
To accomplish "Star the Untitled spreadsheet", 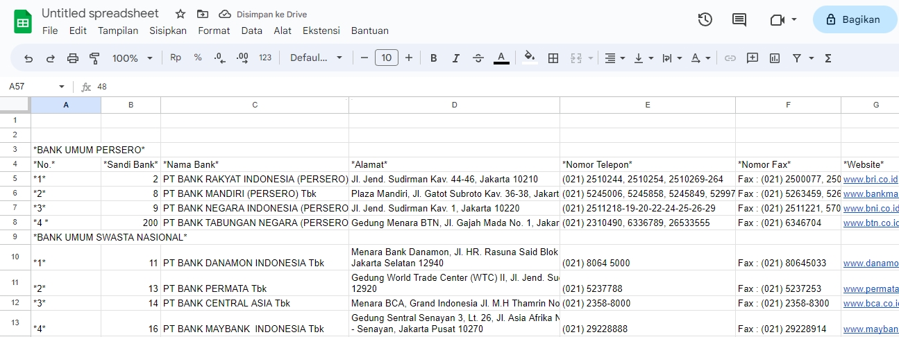I will 180,14.
